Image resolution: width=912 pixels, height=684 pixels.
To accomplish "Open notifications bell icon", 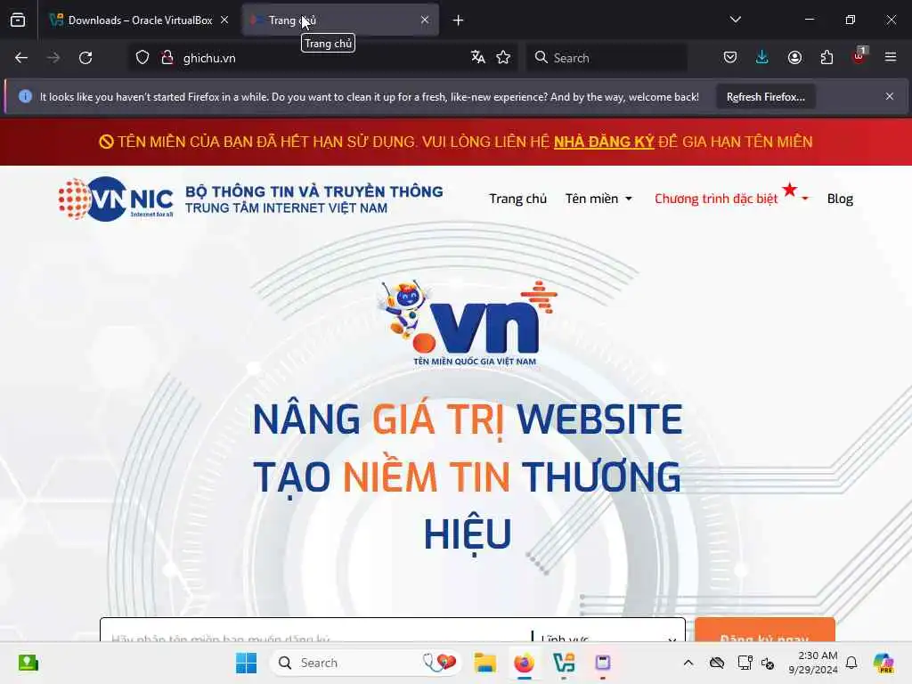I will [851, 663].
